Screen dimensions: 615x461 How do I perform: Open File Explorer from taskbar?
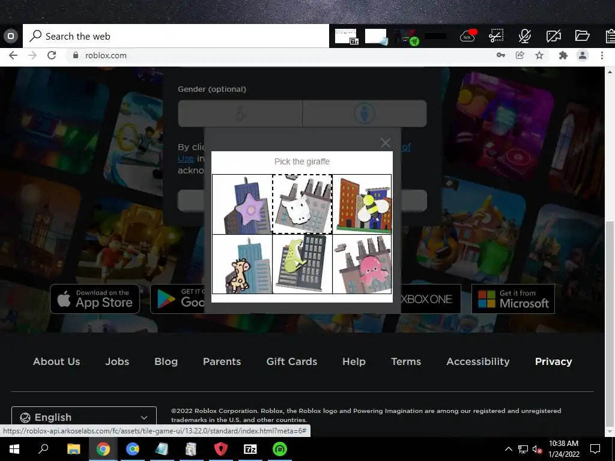coord(73,449)
